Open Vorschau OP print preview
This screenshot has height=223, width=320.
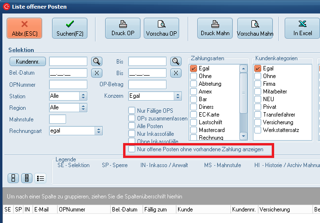pyautogui.click(x=161, y=28)
